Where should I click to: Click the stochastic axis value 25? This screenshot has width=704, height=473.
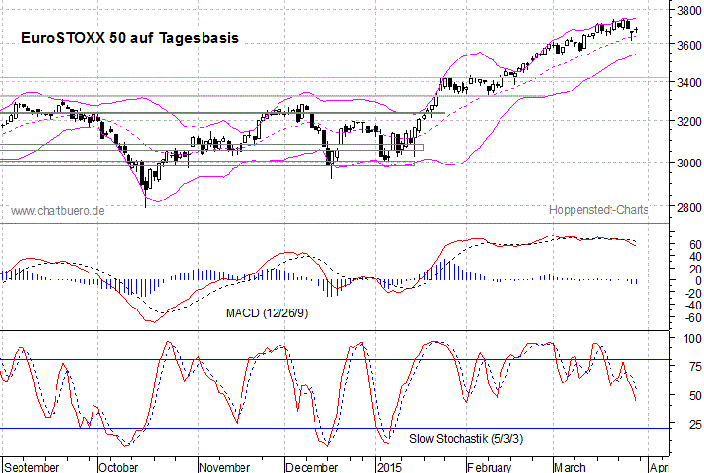(x=695, y=424)
